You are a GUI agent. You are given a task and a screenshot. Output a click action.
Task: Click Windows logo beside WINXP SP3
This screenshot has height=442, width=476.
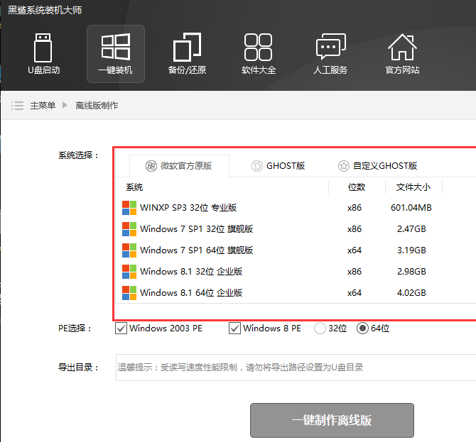point(129,208)
